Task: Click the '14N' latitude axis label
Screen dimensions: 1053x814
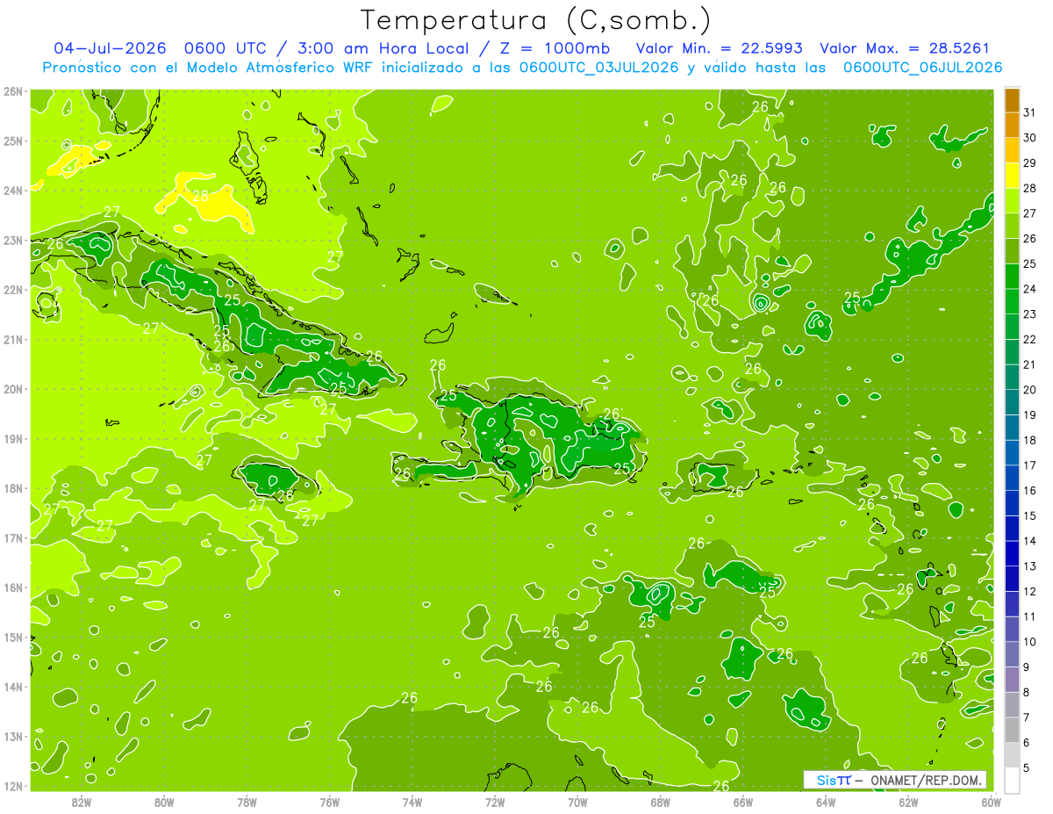Action: pyautogui.click(x=13, y=687)
